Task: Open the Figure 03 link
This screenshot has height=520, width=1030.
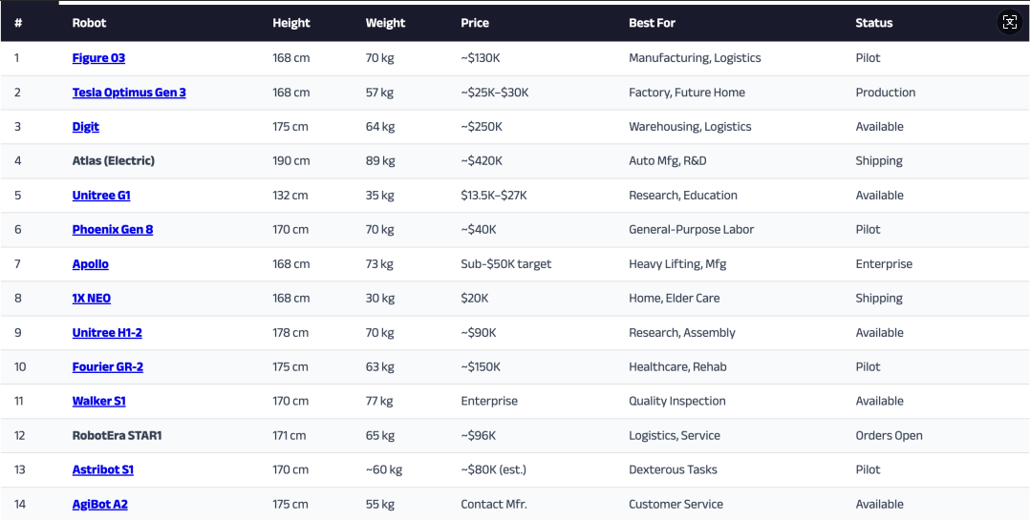Action: pyautogui.click(x=98, y=58)
